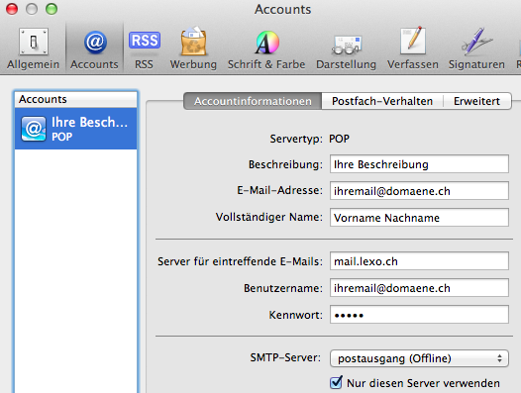Close the Accounts window with red button
The height and width of the screenshot is (393, 521).
click(x=12, y=9)
